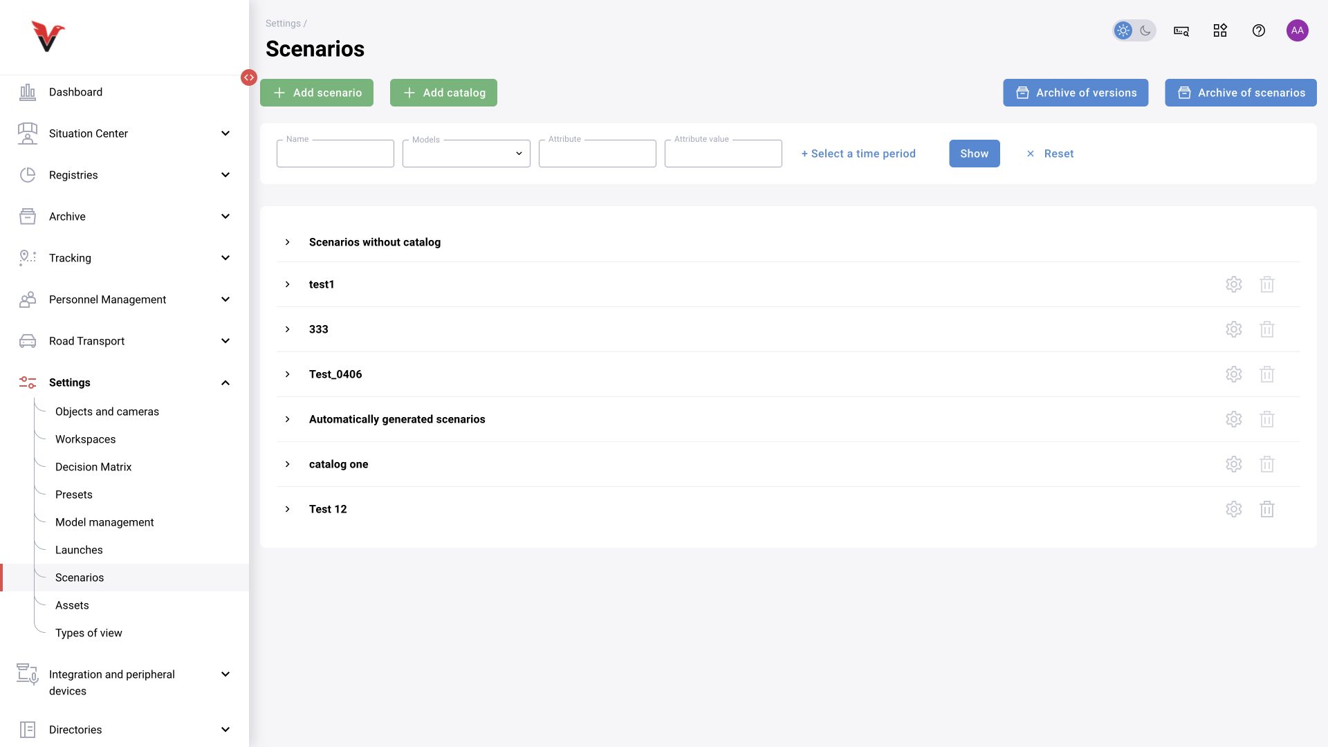Open settings gear for Test_0406 catalog
The image size is (1328, 747).
tap(1234, 374)
